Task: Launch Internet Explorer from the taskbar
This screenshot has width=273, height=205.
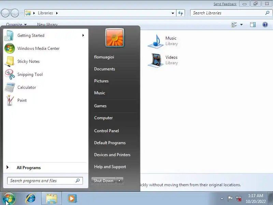Action: coord(31,199)
